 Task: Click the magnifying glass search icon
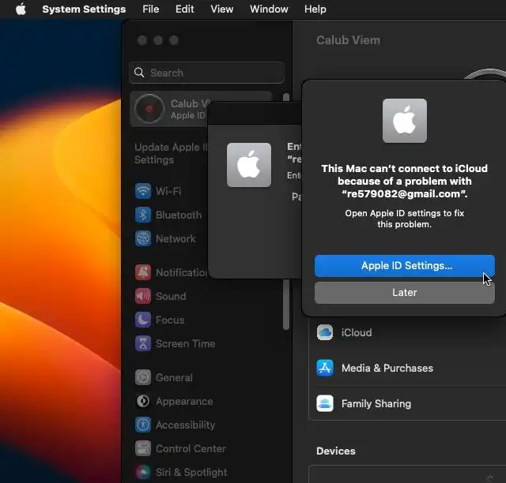pos(139,73)
